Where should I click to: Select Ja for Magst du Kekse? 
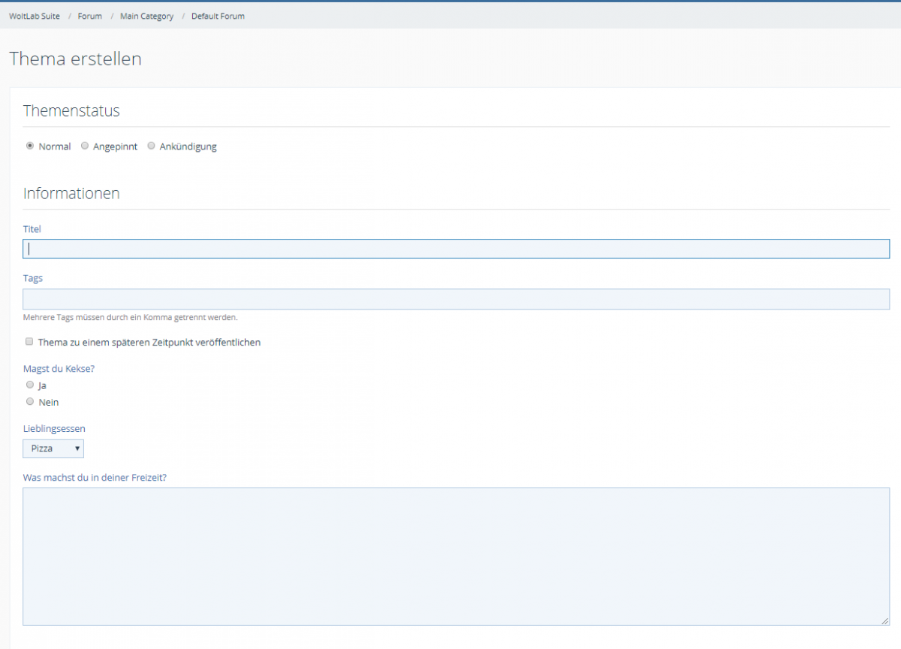30,385
